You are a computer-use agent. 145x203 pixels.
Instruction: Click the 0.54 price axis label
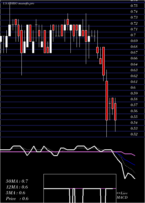(134, 123)
